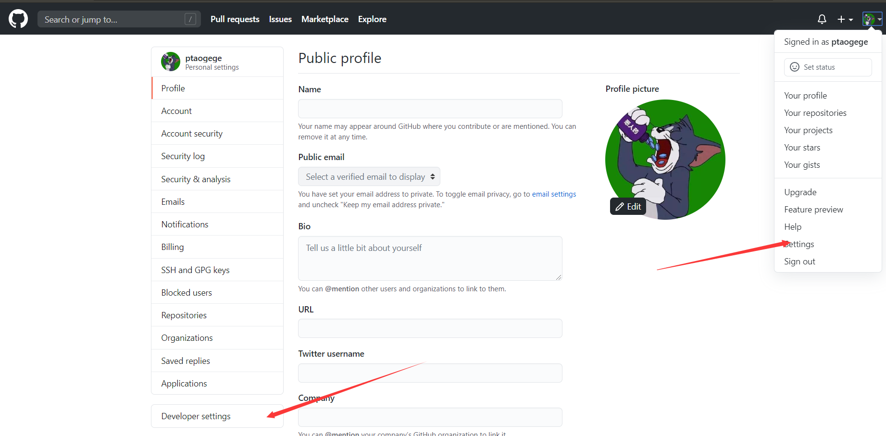This screenshot has width=886, height=436.
Task: Click the pencil Edit button on profile picture
Action: click(x=628, y=206)
